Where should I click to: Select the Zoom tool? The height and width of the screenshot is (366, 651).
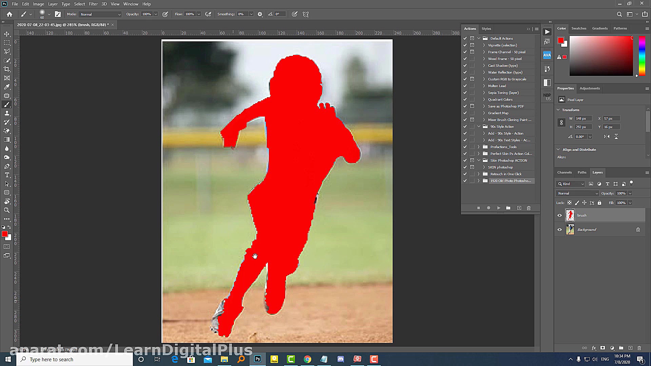pos(7,210)
